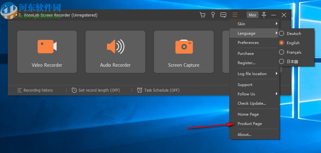Click the Log file location arrow
The height and width of the screenshot is (153, 321).
click(x=277, y=74)
